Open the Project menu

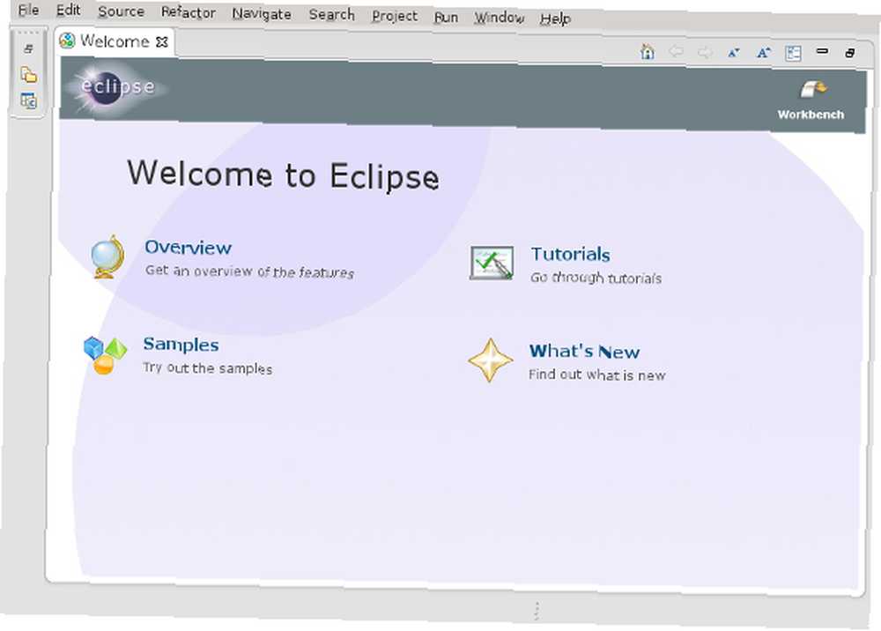click(x=395, y=16)
